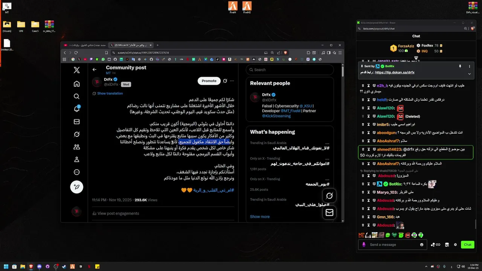This screenshot has height=271, width=482.
Task: Click username ahmed14623 in chat
Action: point(389,149)
